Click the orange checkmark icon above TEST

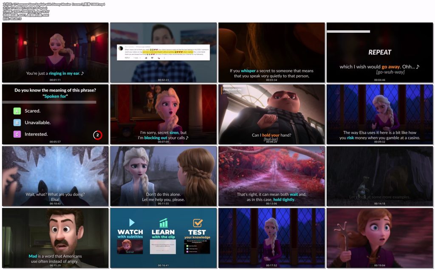coord(198,222)
